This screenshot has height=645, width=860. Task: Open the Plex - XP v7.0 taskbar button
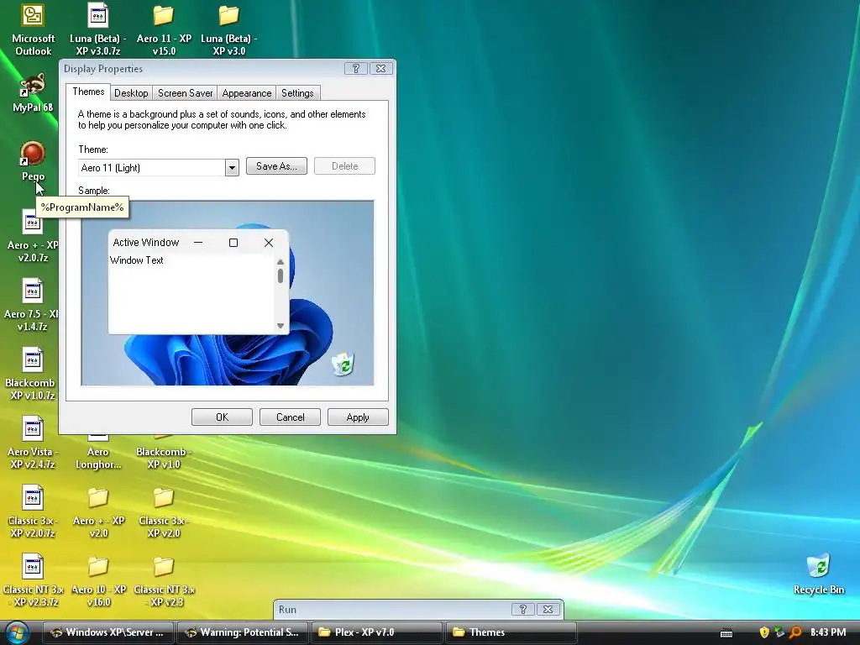click(x=377, y=632)
